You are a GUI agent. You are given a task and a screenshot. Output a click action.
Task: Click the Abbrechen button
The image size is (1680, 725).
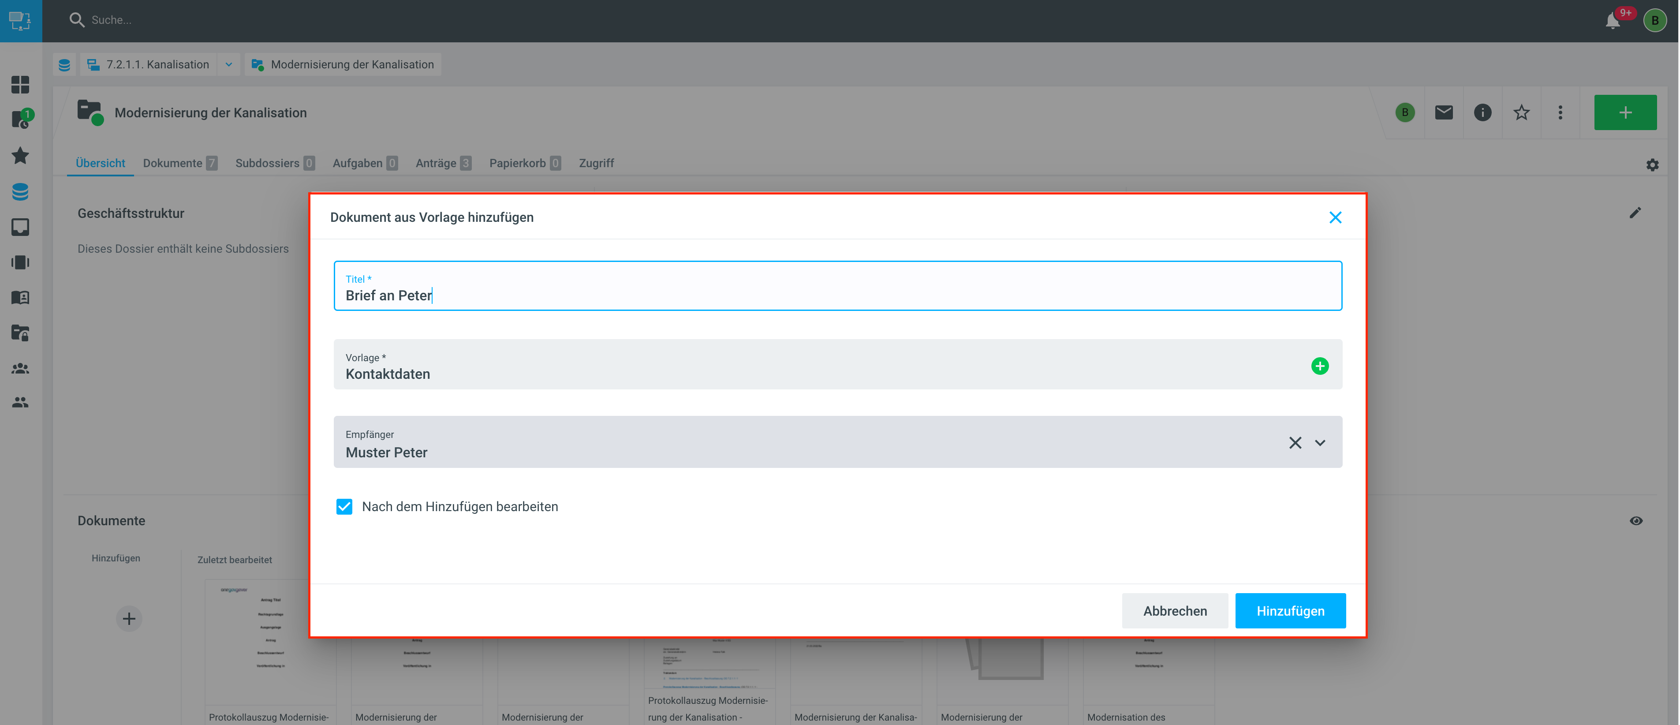pos(1174,611)
